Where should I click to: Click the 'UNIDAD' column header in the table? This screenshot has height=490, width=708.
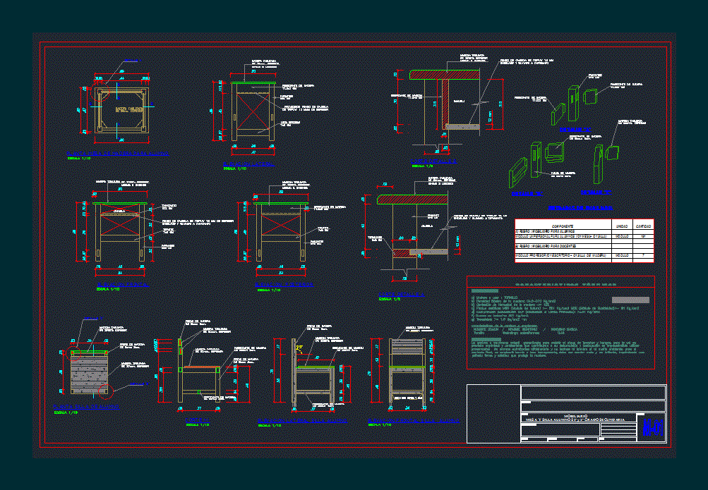[x=622, y=226]
